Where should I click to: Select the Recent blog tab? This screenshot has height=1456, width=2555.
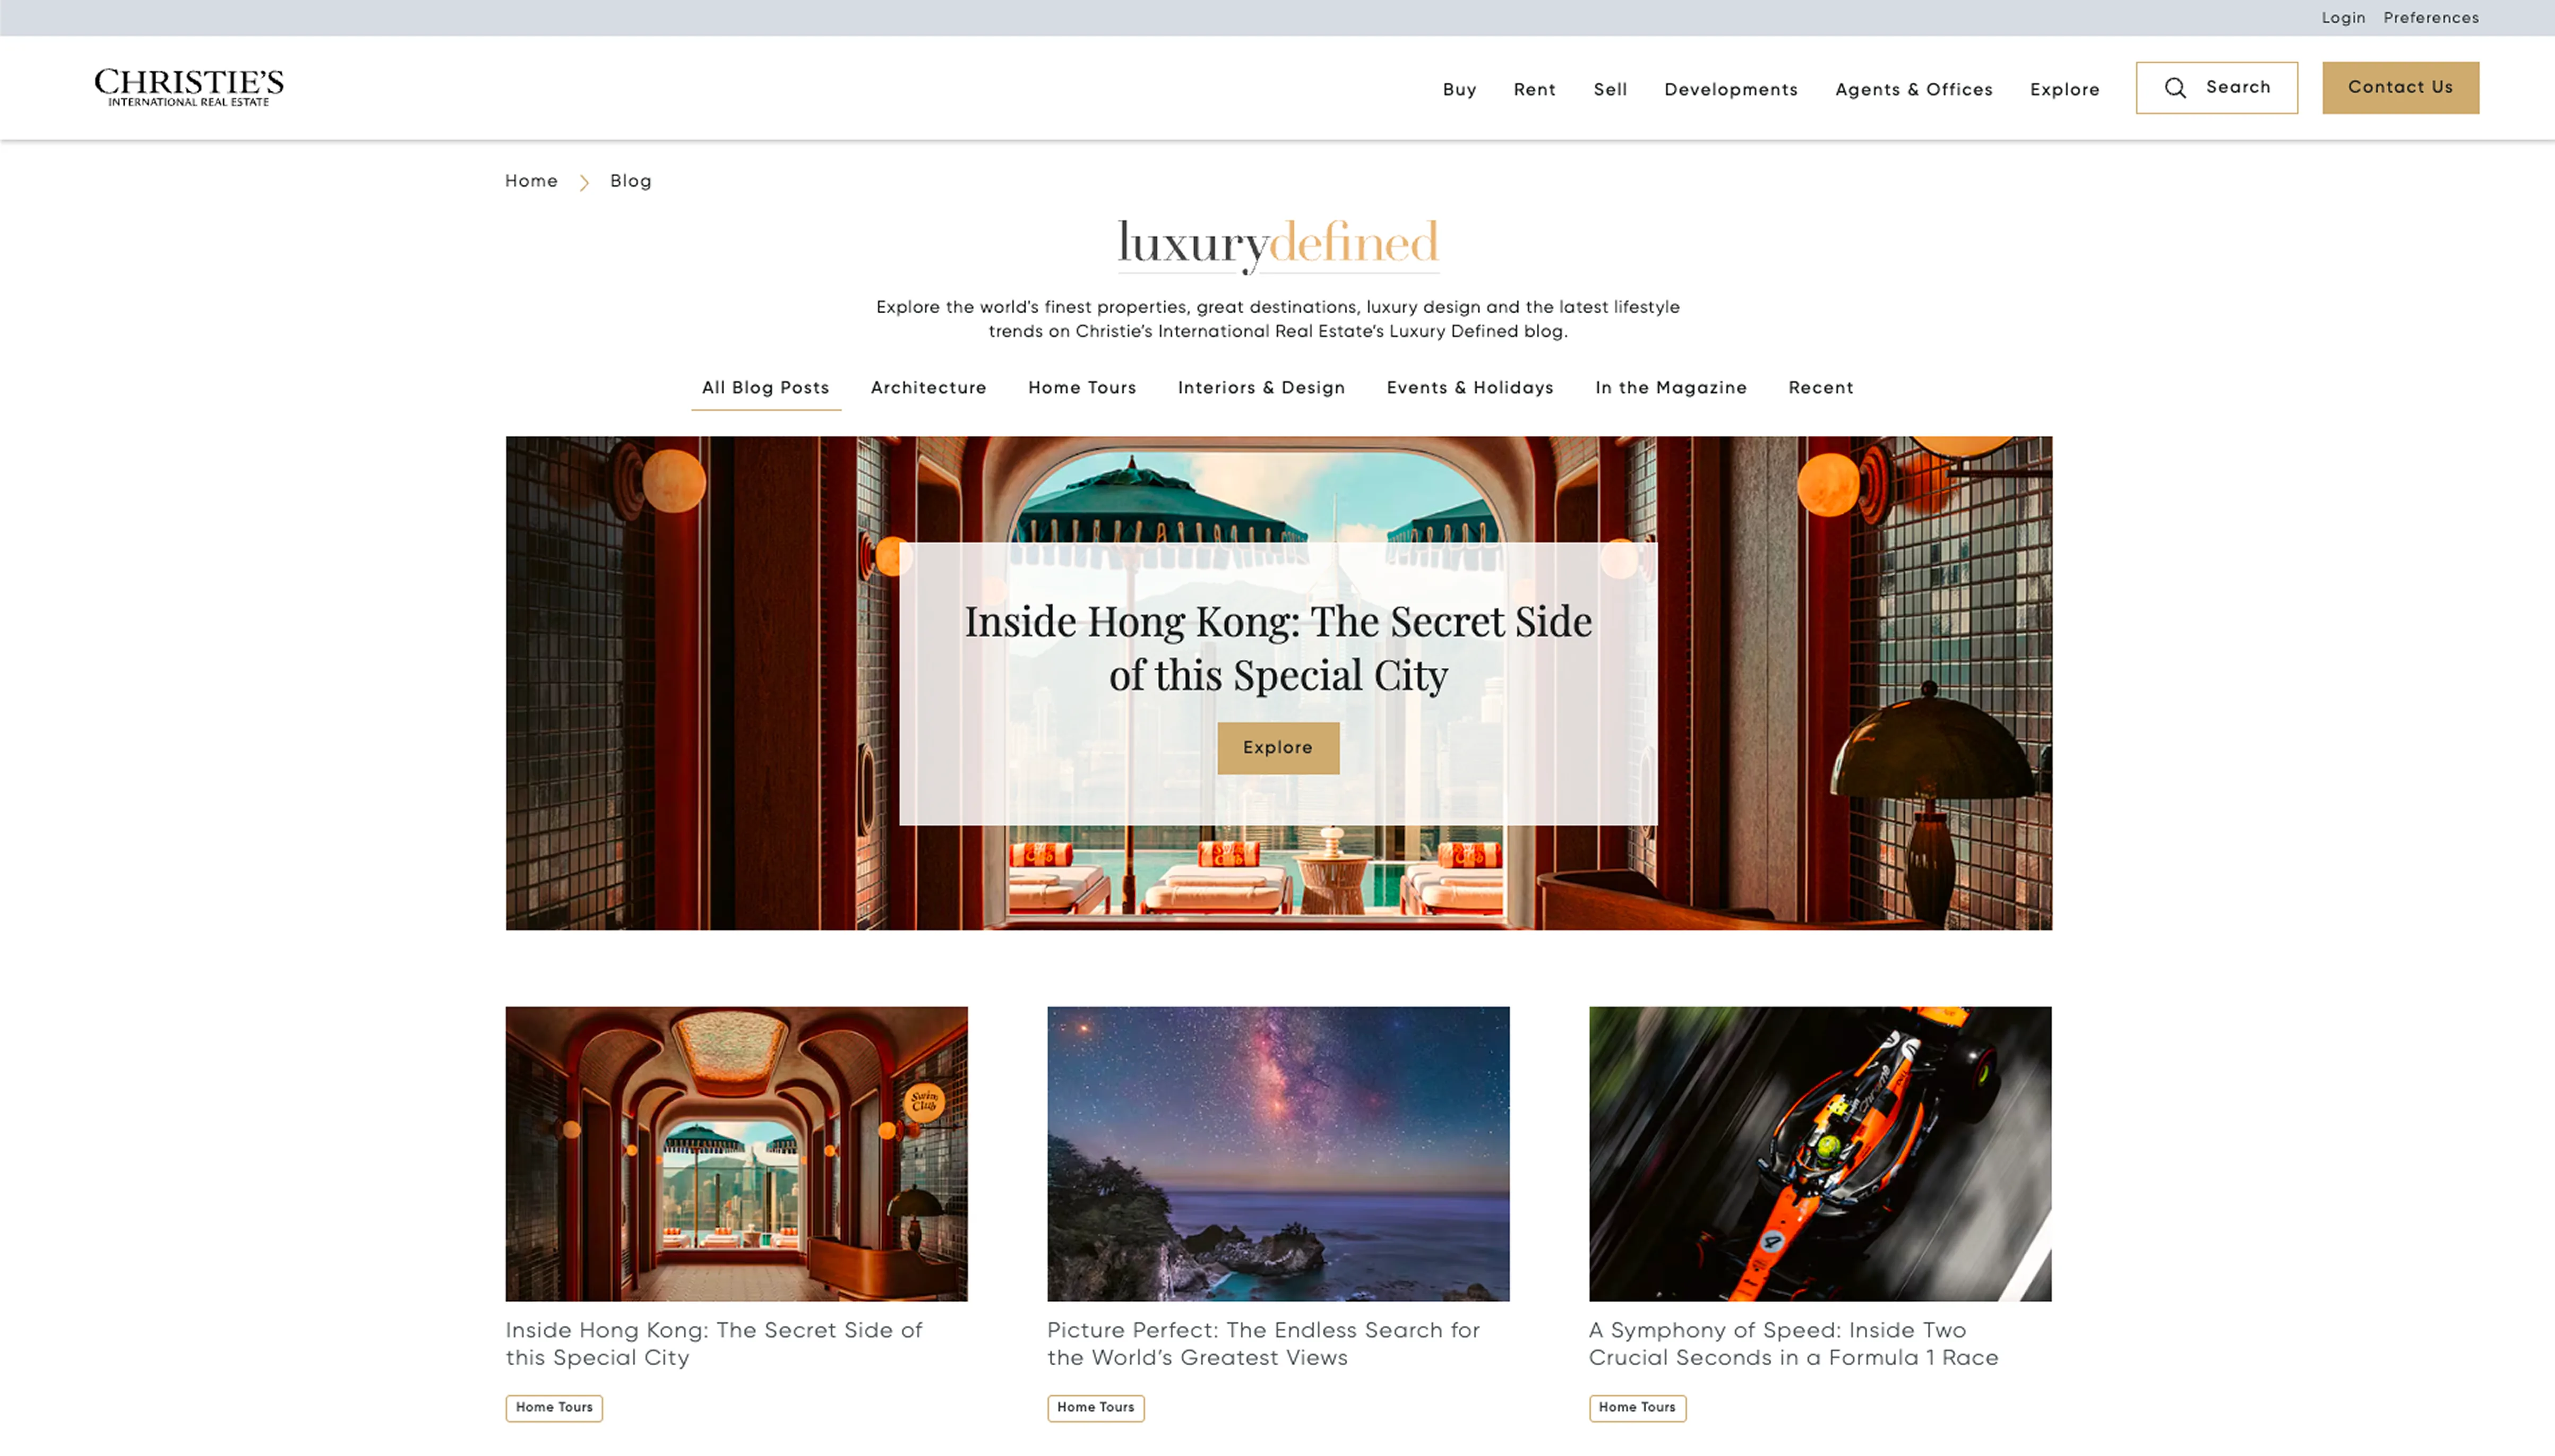pyautogui.click(x=1820, y=388)
